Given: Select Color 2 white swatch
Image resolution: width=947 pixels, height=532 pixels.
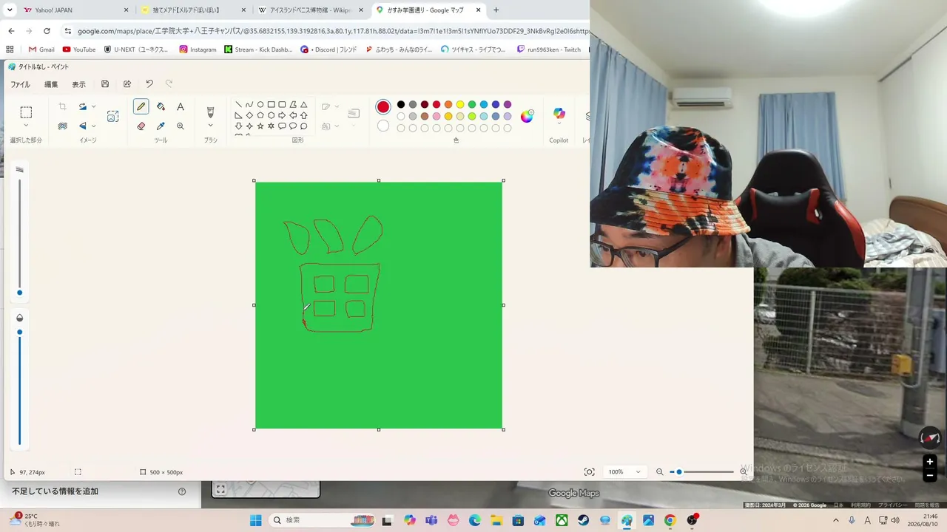Looking at the screenshot, I should [382, 126].
